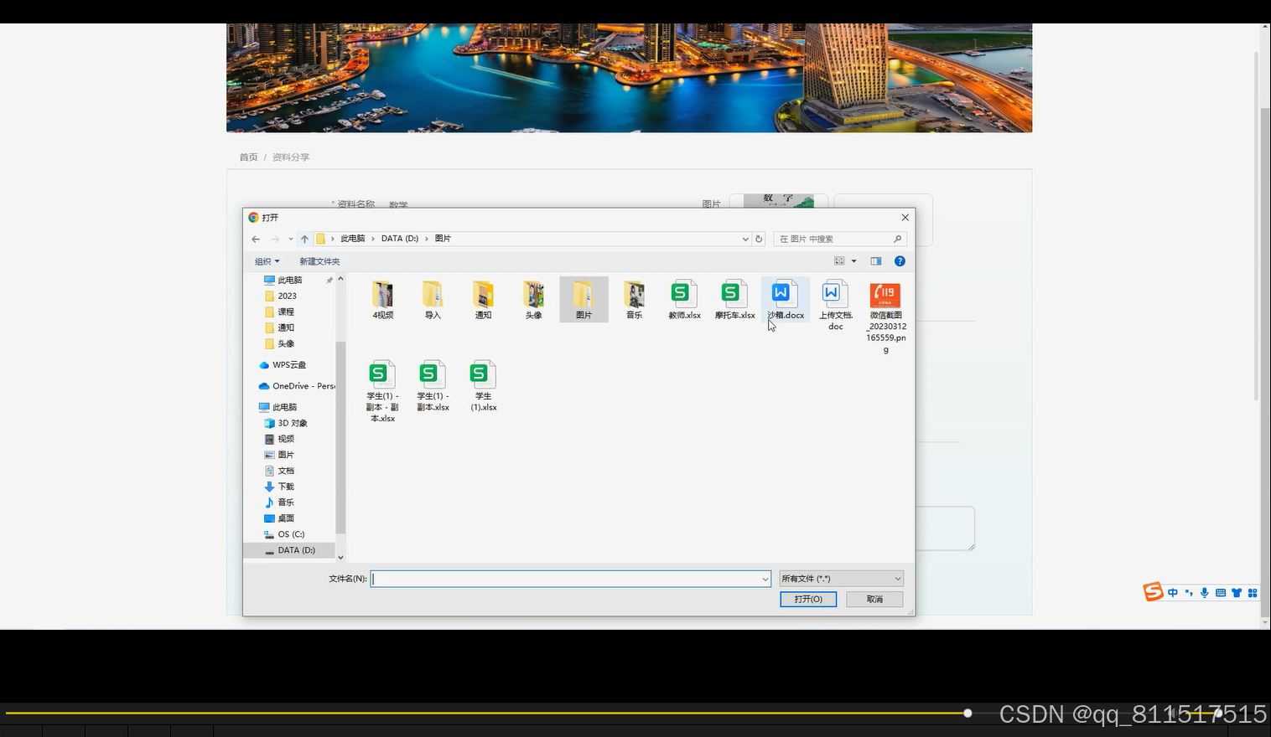Click the video progress bar handle
Image resolution: width=1271 pixels, height=737 pixels.
click(x=968, y=713)
